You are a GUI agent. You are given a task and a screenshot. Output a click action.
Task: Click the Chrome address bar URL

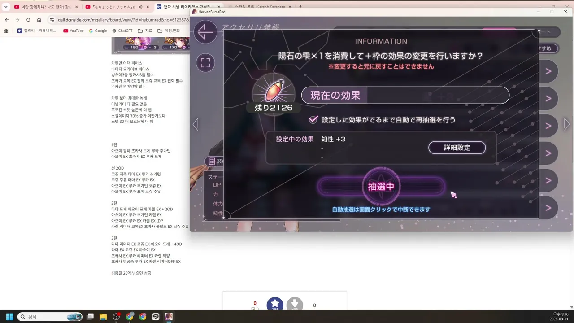(x=124, y=20)
